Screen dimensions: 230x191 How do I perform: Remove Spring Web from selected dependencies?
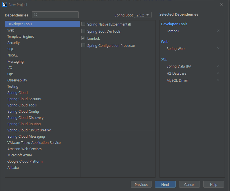point(218,48)
